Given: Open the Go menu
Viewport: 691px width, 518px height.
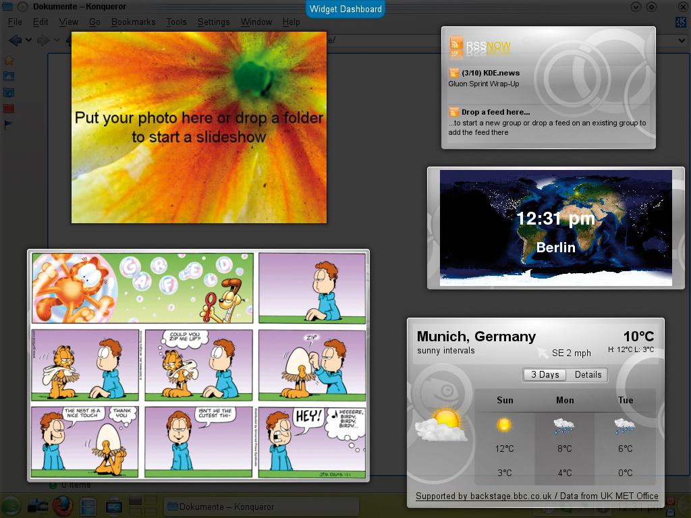Looking at the screenshot, I should click(x=94, y=22).
